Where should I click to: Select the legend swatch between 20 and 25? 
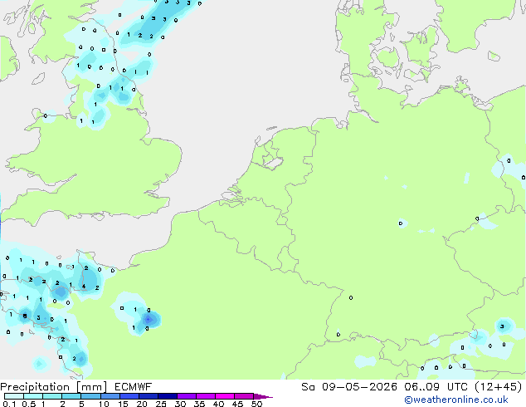(x=148, y=396)
